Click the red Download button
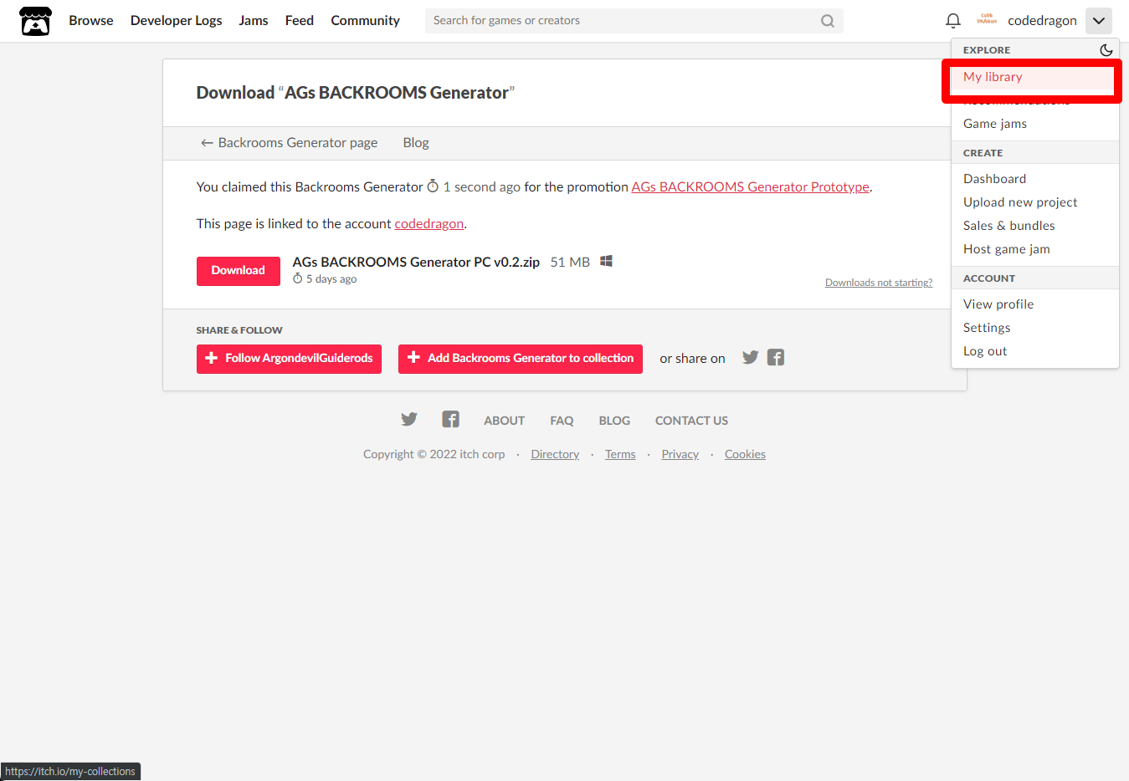 [238, 271]
